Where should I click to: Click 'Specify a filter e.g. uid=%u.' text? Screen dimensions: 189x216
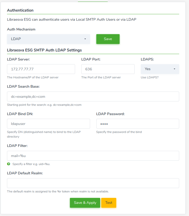pyautogui.click(x=31, y=164)
